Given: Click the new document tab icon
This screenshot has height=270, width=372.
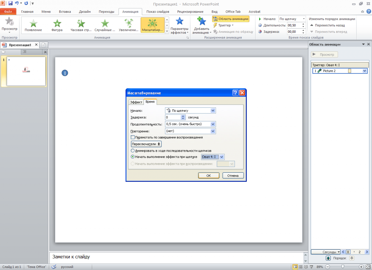Looking at the screenshot, I should [43, 45].
